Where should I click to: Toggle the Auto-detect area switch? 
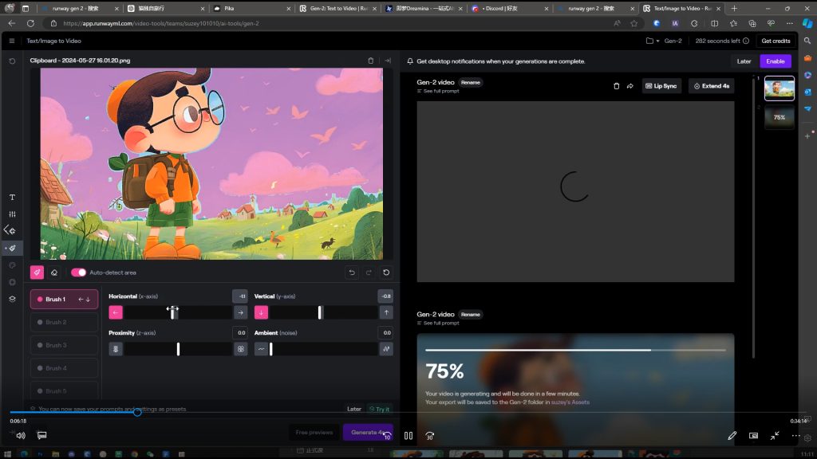point(78,273)
